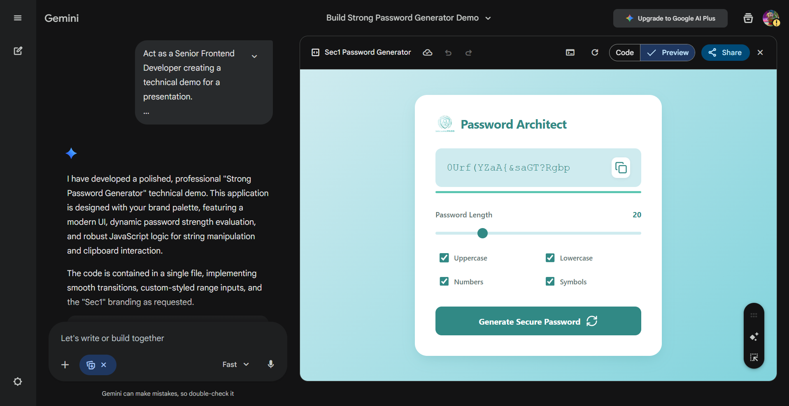Image resolution: width=789 pixels, height=406 pixels.
Task: Toggle the Numbers option off
Action: (444, 281)
